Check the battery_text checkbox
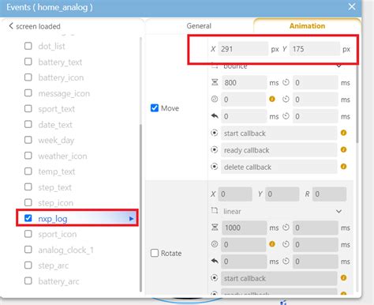This screenshot has height=305, width=374. tap(28, 62)
